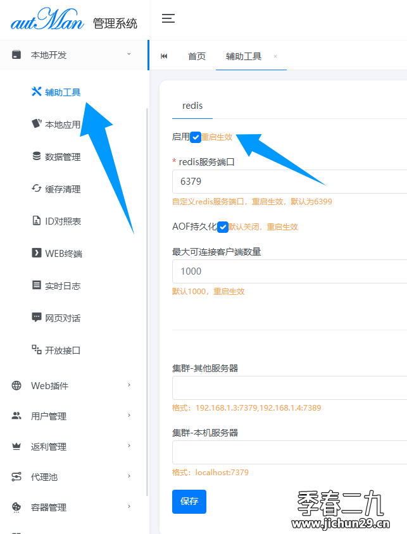Click the sidebar vertical scrollbar

pyautogui.click(x=147, y=302)
